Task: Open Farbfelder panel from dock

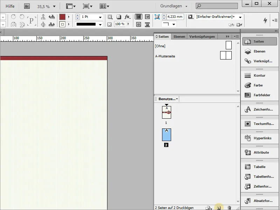Action: click(x=259, y=95)
